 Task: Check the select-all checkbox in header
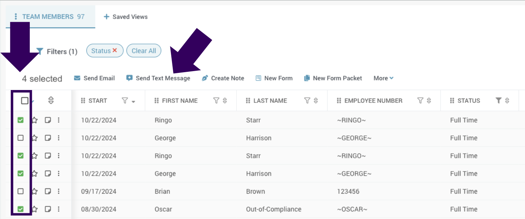(x=24, y=101)
